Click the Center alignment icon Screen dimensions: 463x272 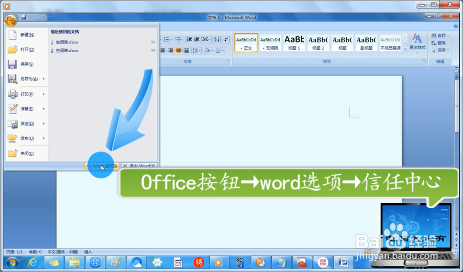(x=163, y=51)
